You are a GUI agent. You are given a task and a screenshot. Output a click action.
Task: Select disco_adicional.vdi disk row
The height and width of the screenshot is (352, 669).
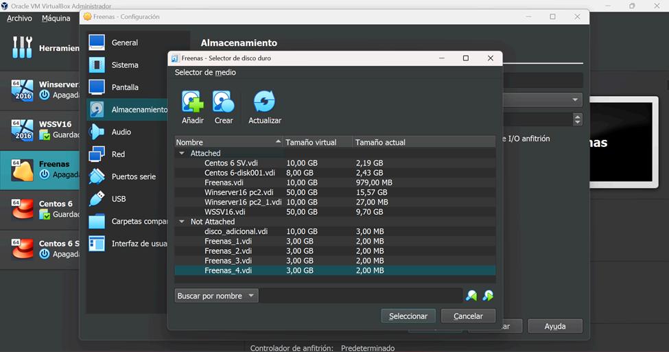coord(335,231)
